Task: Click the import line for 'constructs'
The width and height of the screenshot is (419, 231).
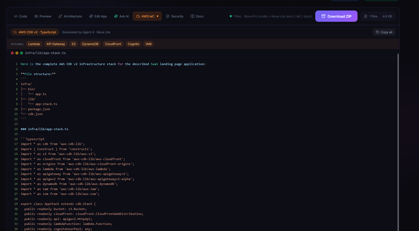Action: 56,149
